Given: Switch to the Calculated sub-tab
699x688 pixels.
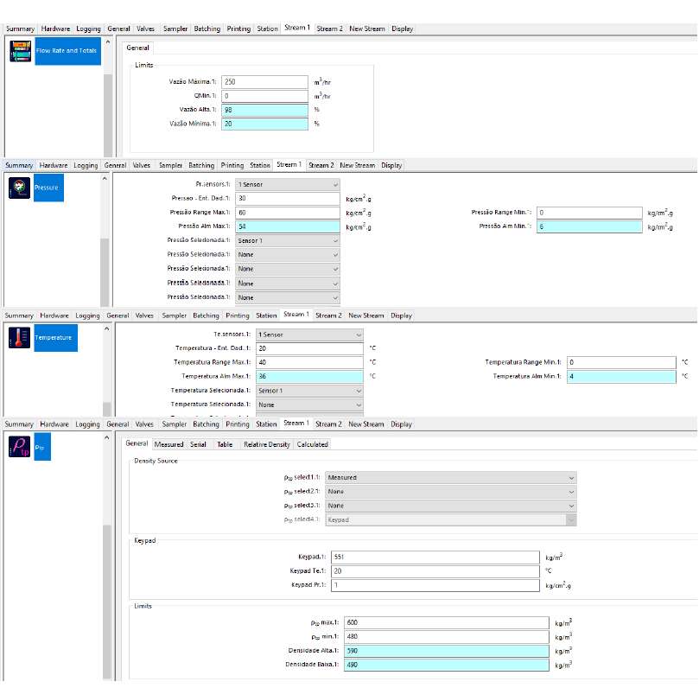Looking at the screenshot, I should point(313,444).
